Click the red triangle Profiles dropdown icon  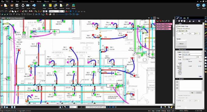(2, 5)
